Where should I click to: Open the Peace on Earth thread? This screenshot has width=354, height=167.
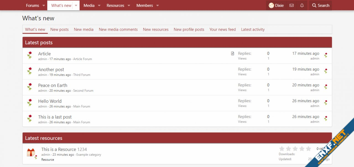coord(53,85)
